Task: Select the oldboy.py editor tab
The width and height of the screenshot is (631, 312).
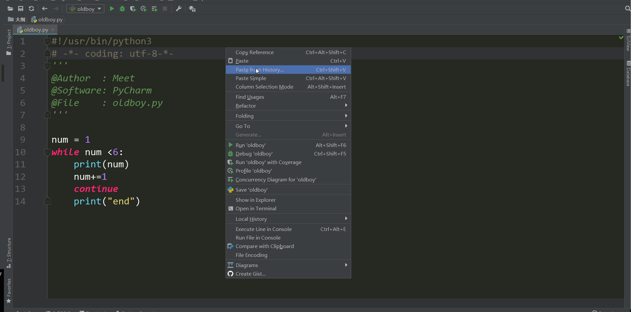Action: pos(36,30)
